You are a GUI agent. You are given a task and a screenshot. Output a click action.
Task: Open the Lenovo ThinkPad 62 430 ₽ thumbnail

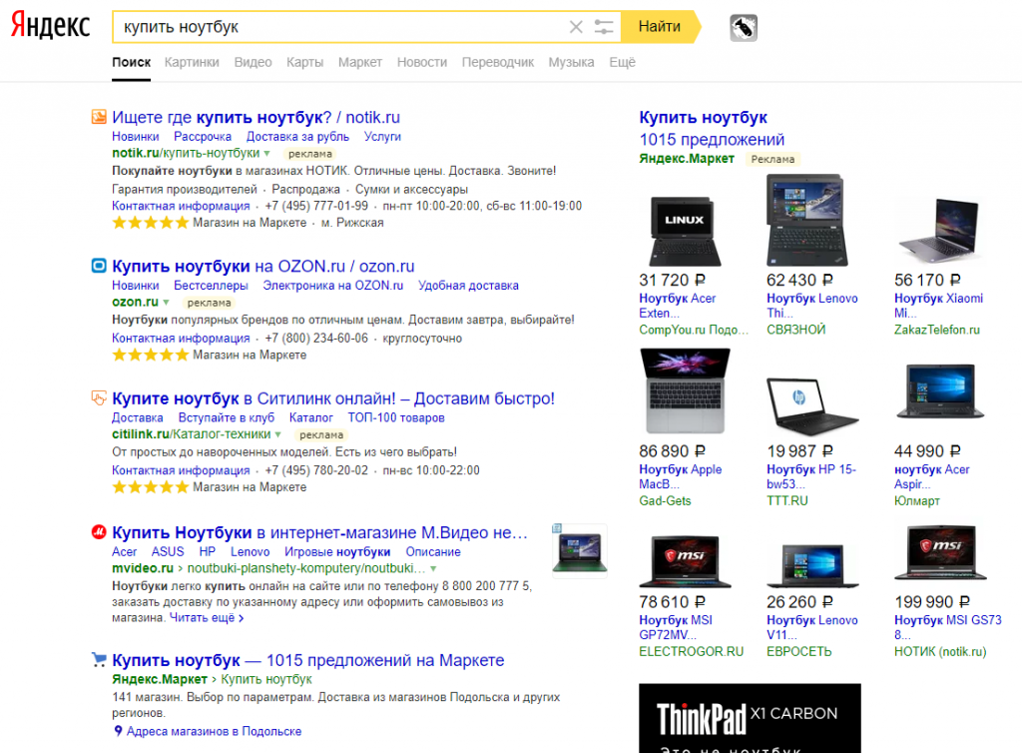coord(806,220)
